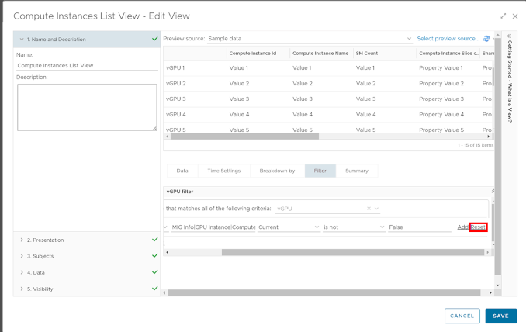Viewport: 526px width, 332px height.
Task: Expand the dialog with the maximize arrows icon
Action: point(503,16)
